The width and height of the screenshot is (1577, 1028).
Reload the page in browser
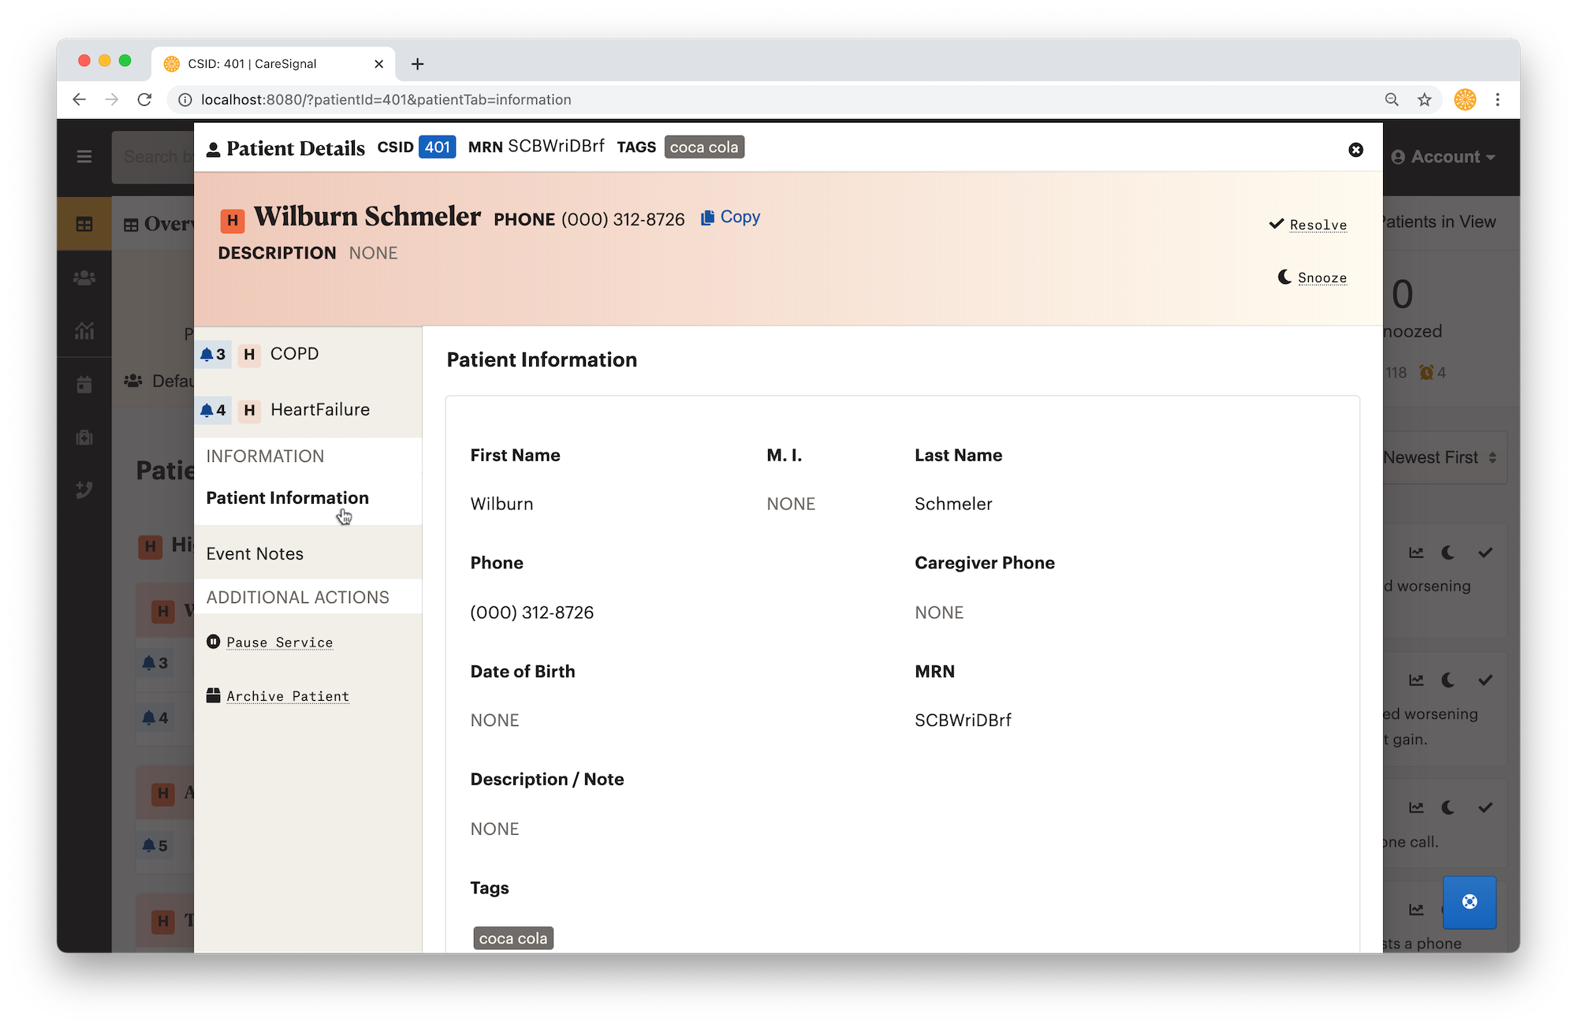[144, 99]
